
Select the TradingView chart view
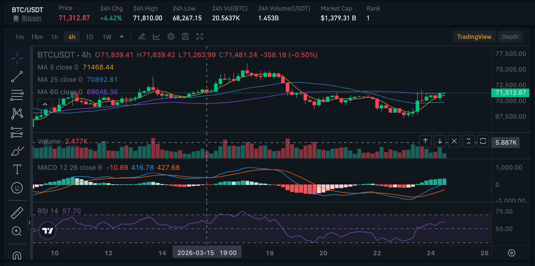(x=474, y=37)
